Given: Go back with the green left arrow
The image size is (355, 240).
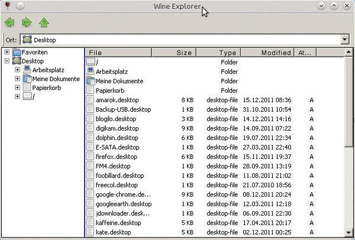Looking at the screenshot, I should (9, 22).
